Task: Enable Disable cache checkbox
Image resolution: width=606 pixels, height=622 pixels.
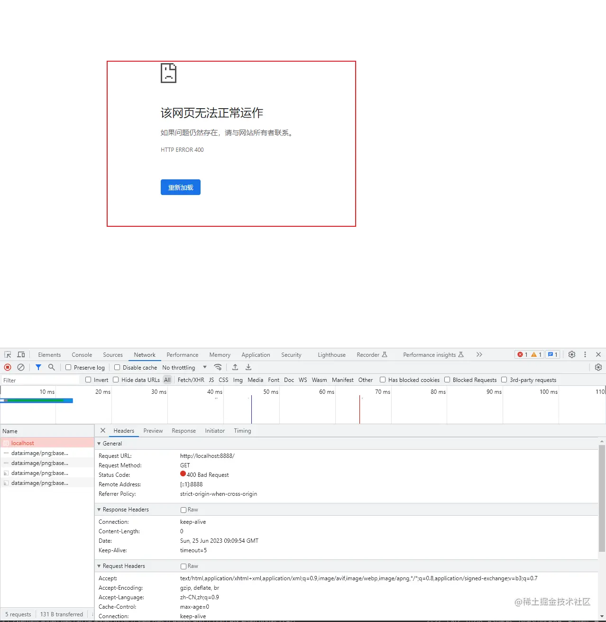Action: point(117,367)
